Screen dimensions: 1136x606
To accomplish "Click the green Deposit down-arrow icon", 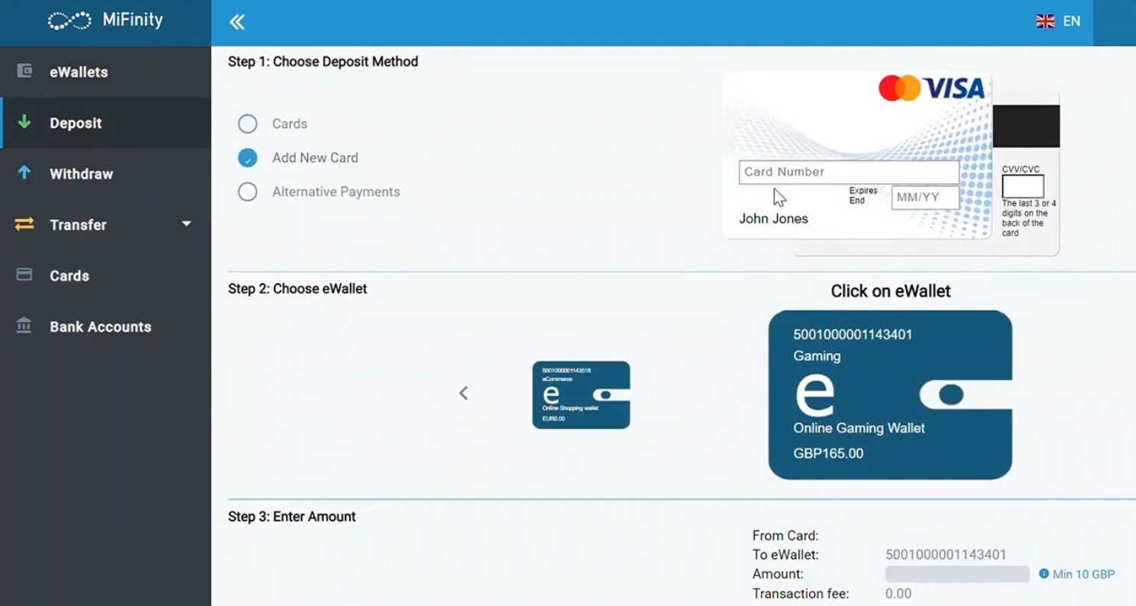I will pos(24,122).
